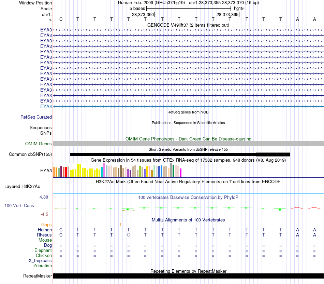Open the 100 vertebrates PhyloP title
Screen dimensions: 324x284
point(188,198)
